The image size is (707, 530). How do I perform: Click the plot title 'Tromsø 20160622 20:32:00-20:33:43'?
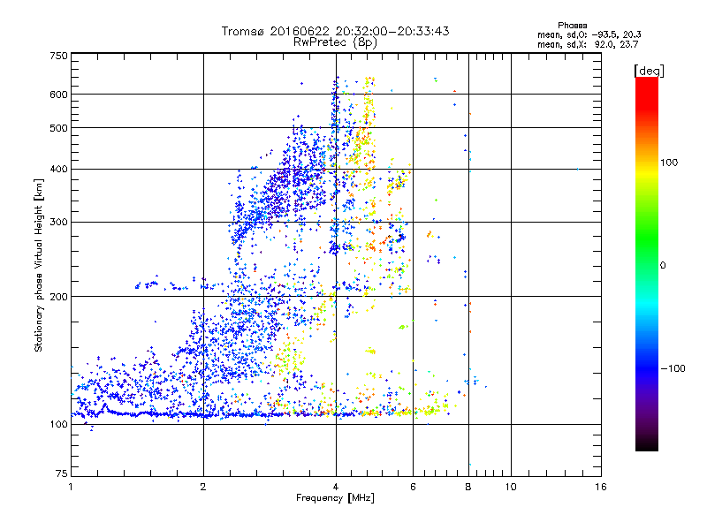335,31
